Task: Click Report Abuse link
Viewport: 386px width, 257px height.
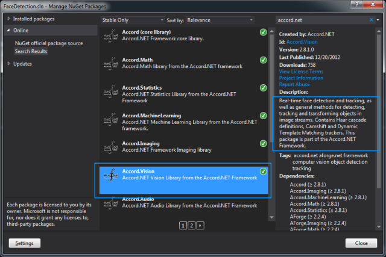Action: point(294,84)
